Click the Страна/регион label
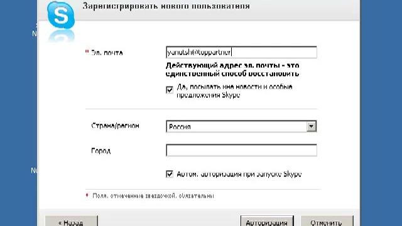Screen dimensions: 402x226 [x=115, y=126]
